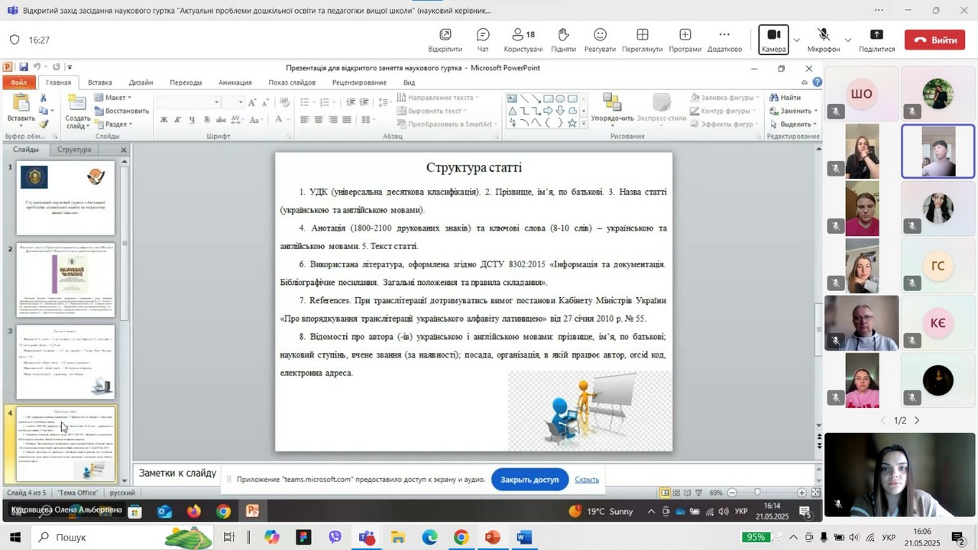Click Найти to search the presentation

tap(785, 98)
